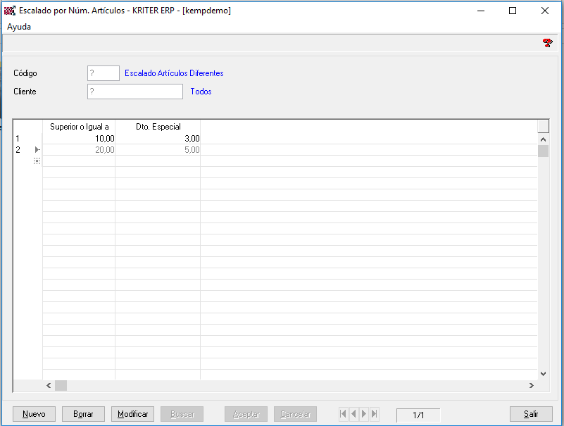The image size is (564, 426).
Task: Click the horizontal scrollbar right arrow
Action: [x=532, y=386]
